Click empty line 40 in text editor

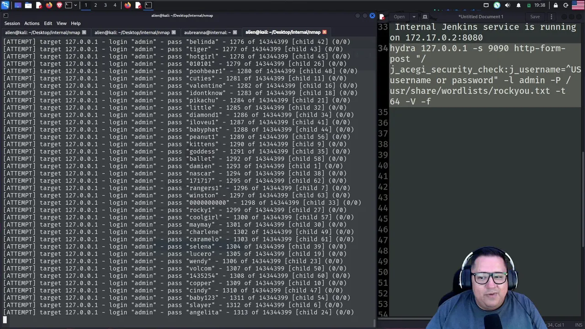point(485,165)
